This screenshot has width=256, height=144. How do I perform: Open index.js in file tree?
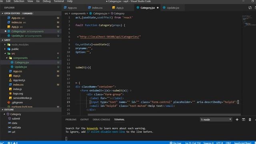tap(17, 89)
